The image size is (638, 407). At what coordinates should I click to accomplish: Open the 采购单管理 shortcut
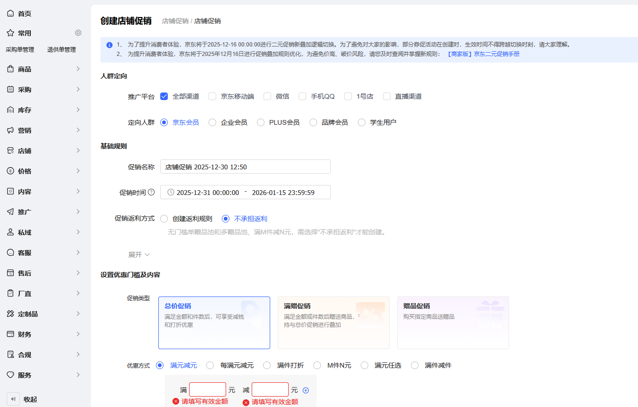click(20, 50)
